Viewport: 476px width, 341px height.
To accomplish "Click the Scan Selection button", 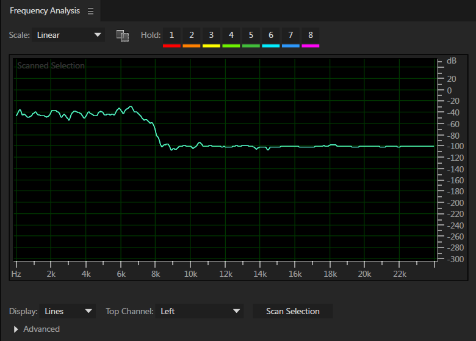I will [293, 311].
